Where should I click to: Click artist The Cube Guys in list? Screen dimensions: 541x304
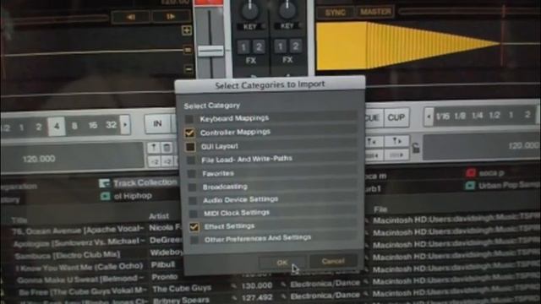[x=182, y=289]
